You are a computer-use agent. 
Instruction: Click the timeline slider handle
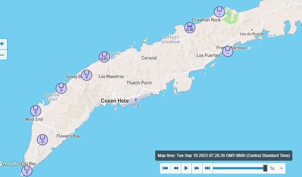tap(265, 168)
